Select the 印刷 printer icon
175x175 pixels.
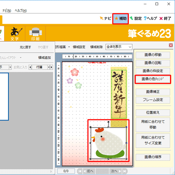[35, 34]
